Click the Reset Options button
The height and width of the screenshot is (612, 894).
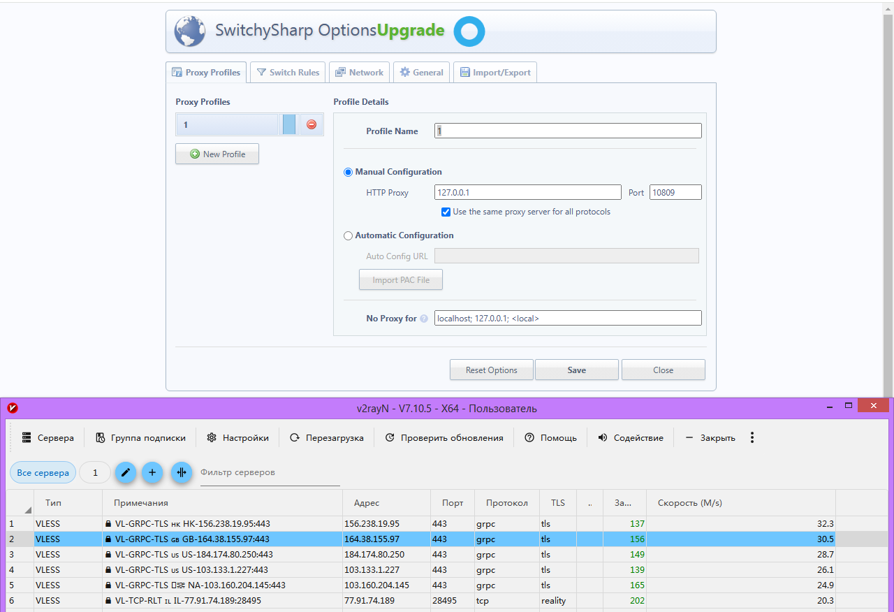pyautogui.click(x=492, y=370)
